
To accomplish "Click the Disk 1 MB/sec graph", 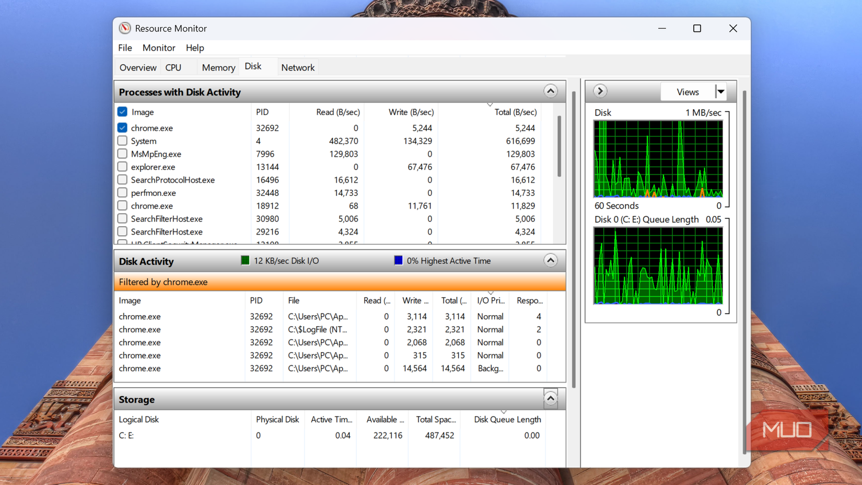I will tap(658, 159).
